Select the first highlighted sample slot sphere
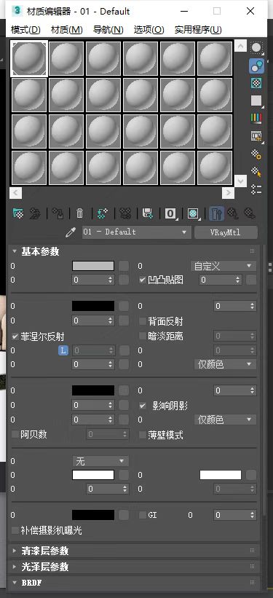This screenshot has height=598, width=273. (x=29, y=59)
